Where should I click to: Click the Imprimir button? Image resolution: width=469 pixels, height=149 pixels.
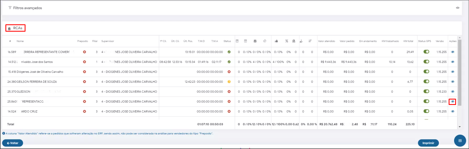pyautogui.click(x=428, y=143)
